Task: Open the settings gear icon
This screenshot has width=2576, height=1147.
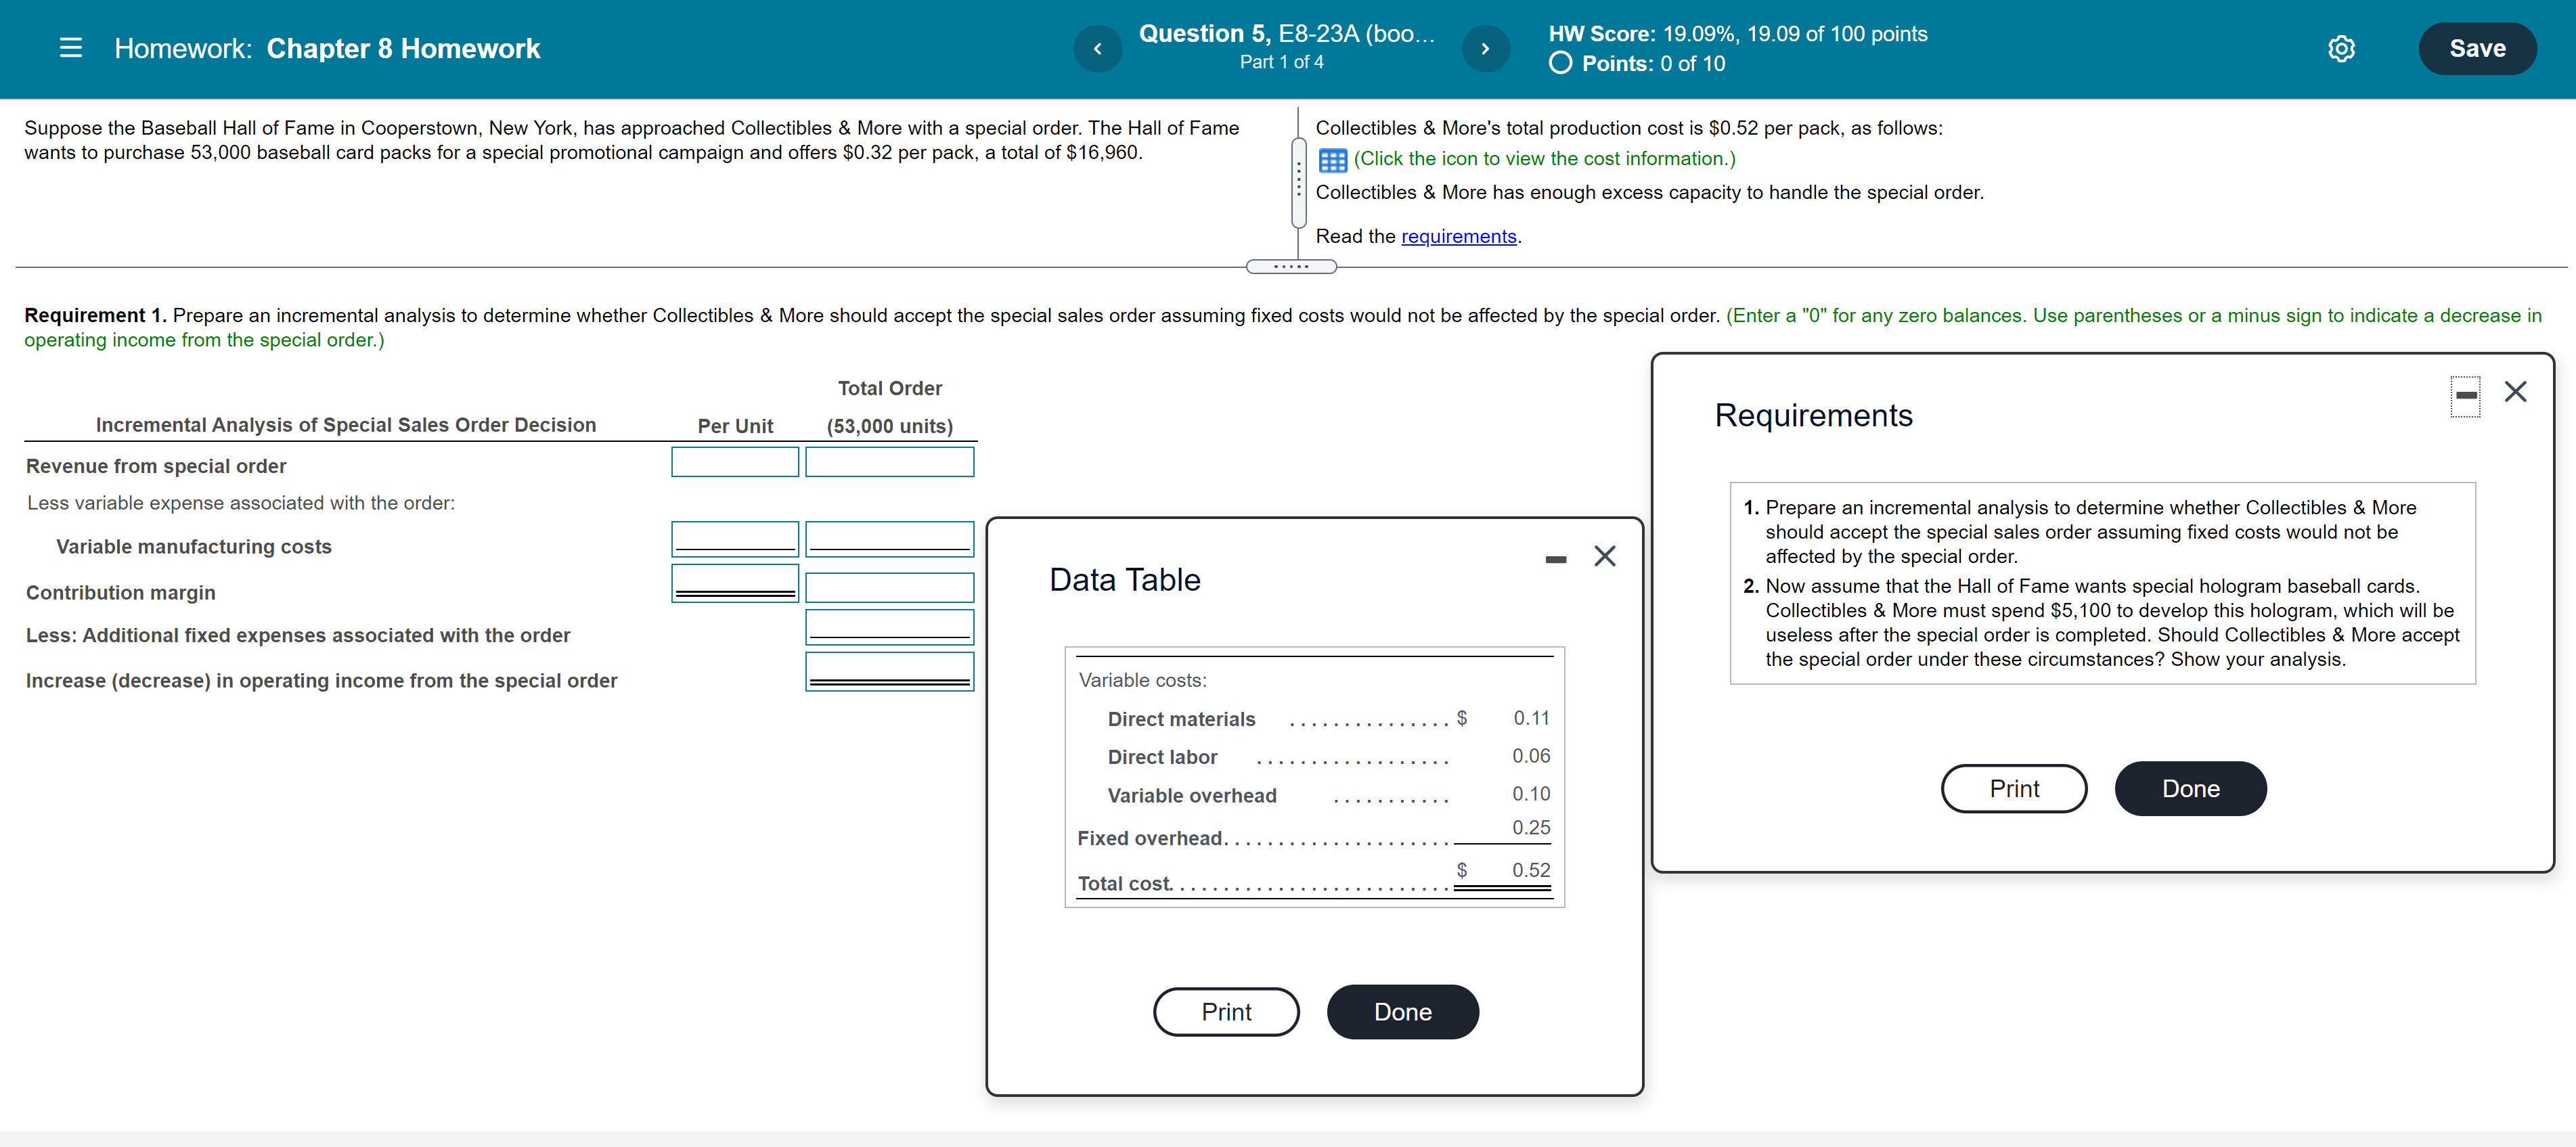Action: point(2341,48)
